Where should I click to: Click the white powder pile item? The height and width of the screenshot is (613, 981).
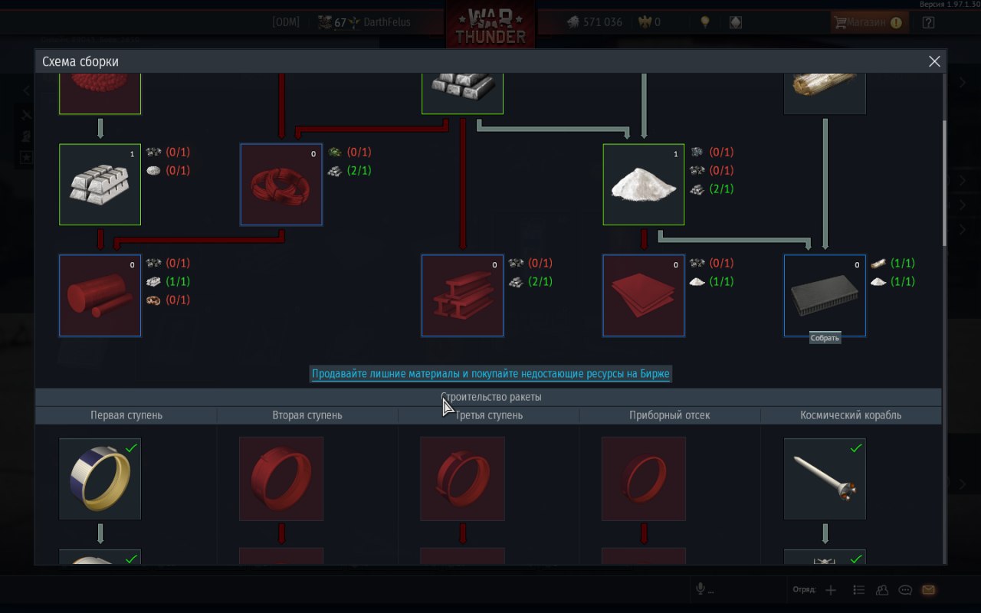(x=644, y=185)
